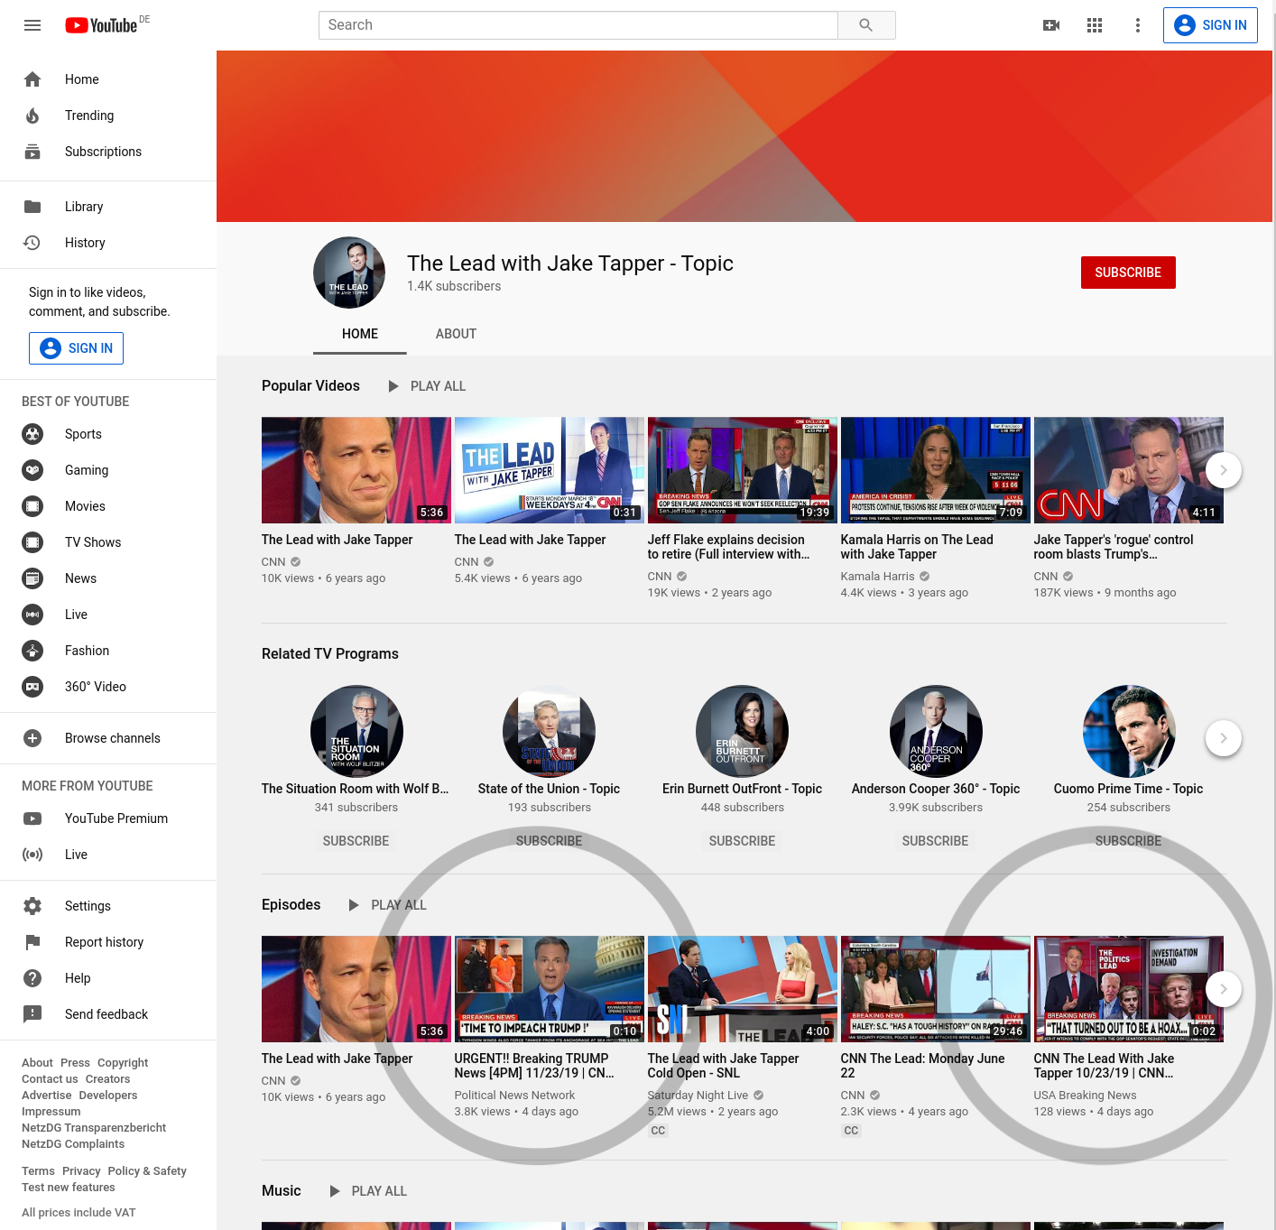Open Help question mark icon
This screenshot has height=1230, width=1276.
pos(32,978)
